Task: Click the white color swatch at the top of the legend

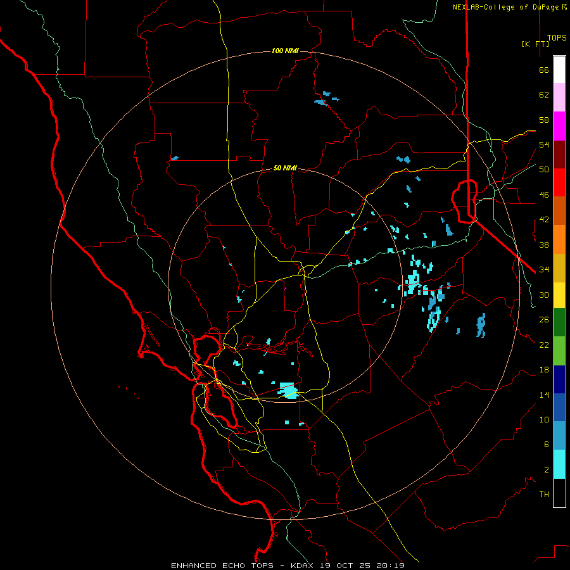Action: click(559, 70)
